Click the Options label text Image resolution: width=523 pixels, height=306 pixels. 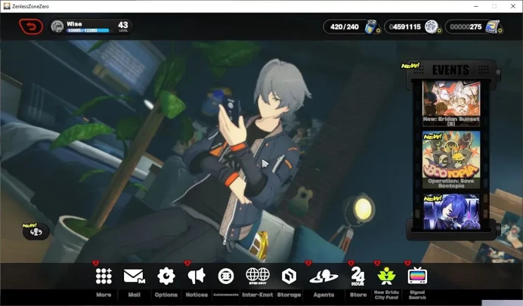pos(166,295)
